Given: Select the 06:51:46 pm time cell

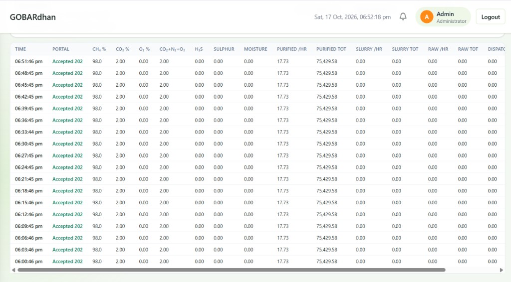Looking at the screenshot, I should 28,61.
